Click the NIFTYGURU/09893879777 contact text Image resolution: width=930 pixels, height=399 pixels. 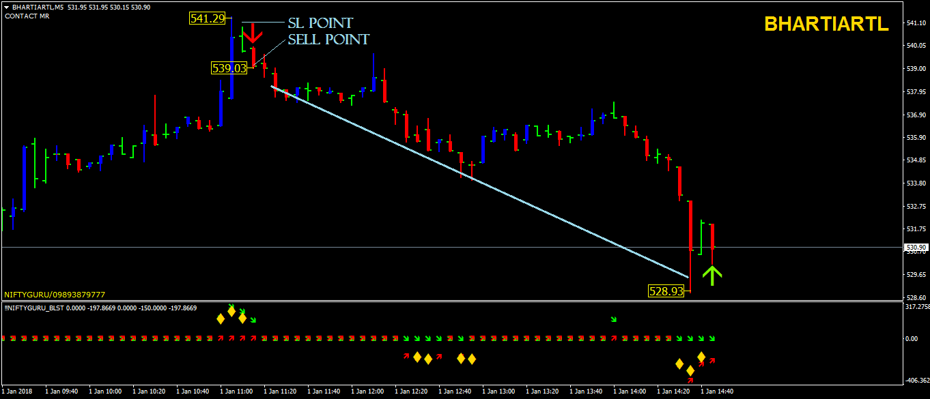(x=55, y=295)
